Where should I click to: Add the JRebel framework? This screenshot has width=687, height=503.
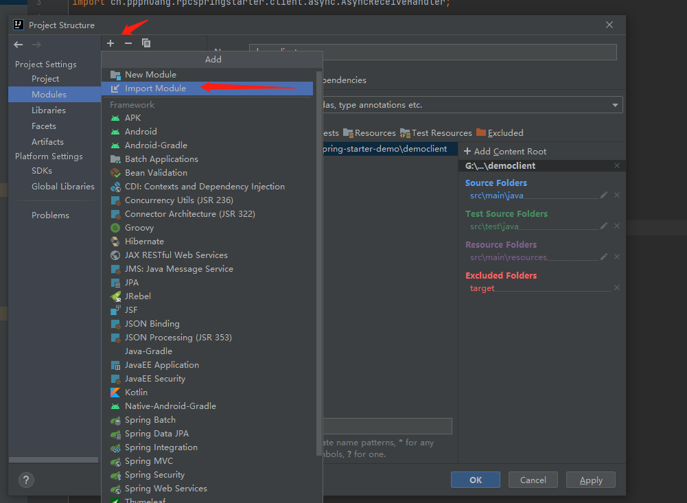207,296
